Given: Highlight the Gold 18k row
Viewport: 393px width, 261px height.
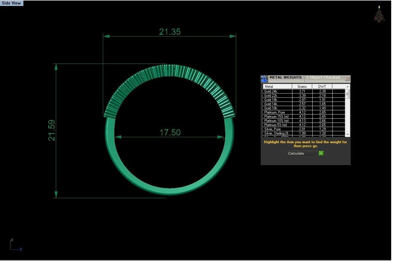Looking at the screenshot, I should point(304,100).
